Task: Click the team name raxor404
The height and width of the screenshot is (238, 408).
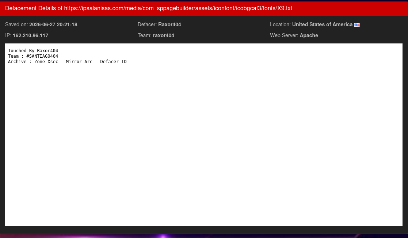Action: point(163,35)
